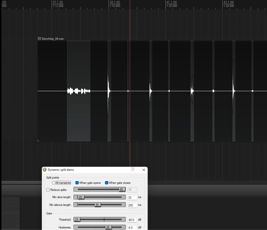Pin the Dynamic split items dialog
This screenshot has width=267, height=230.
click(x=133, y=170)
